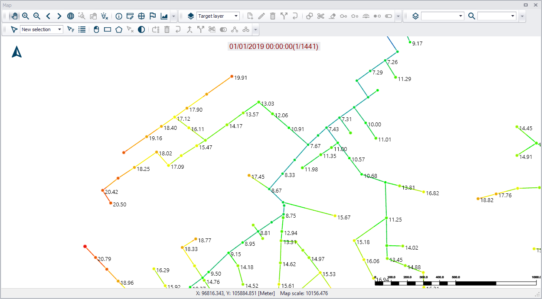The width and height of the screenshot is (542, 299).
Task: Expand the selection toolbar overflow arrow
Action: [255, 30]
